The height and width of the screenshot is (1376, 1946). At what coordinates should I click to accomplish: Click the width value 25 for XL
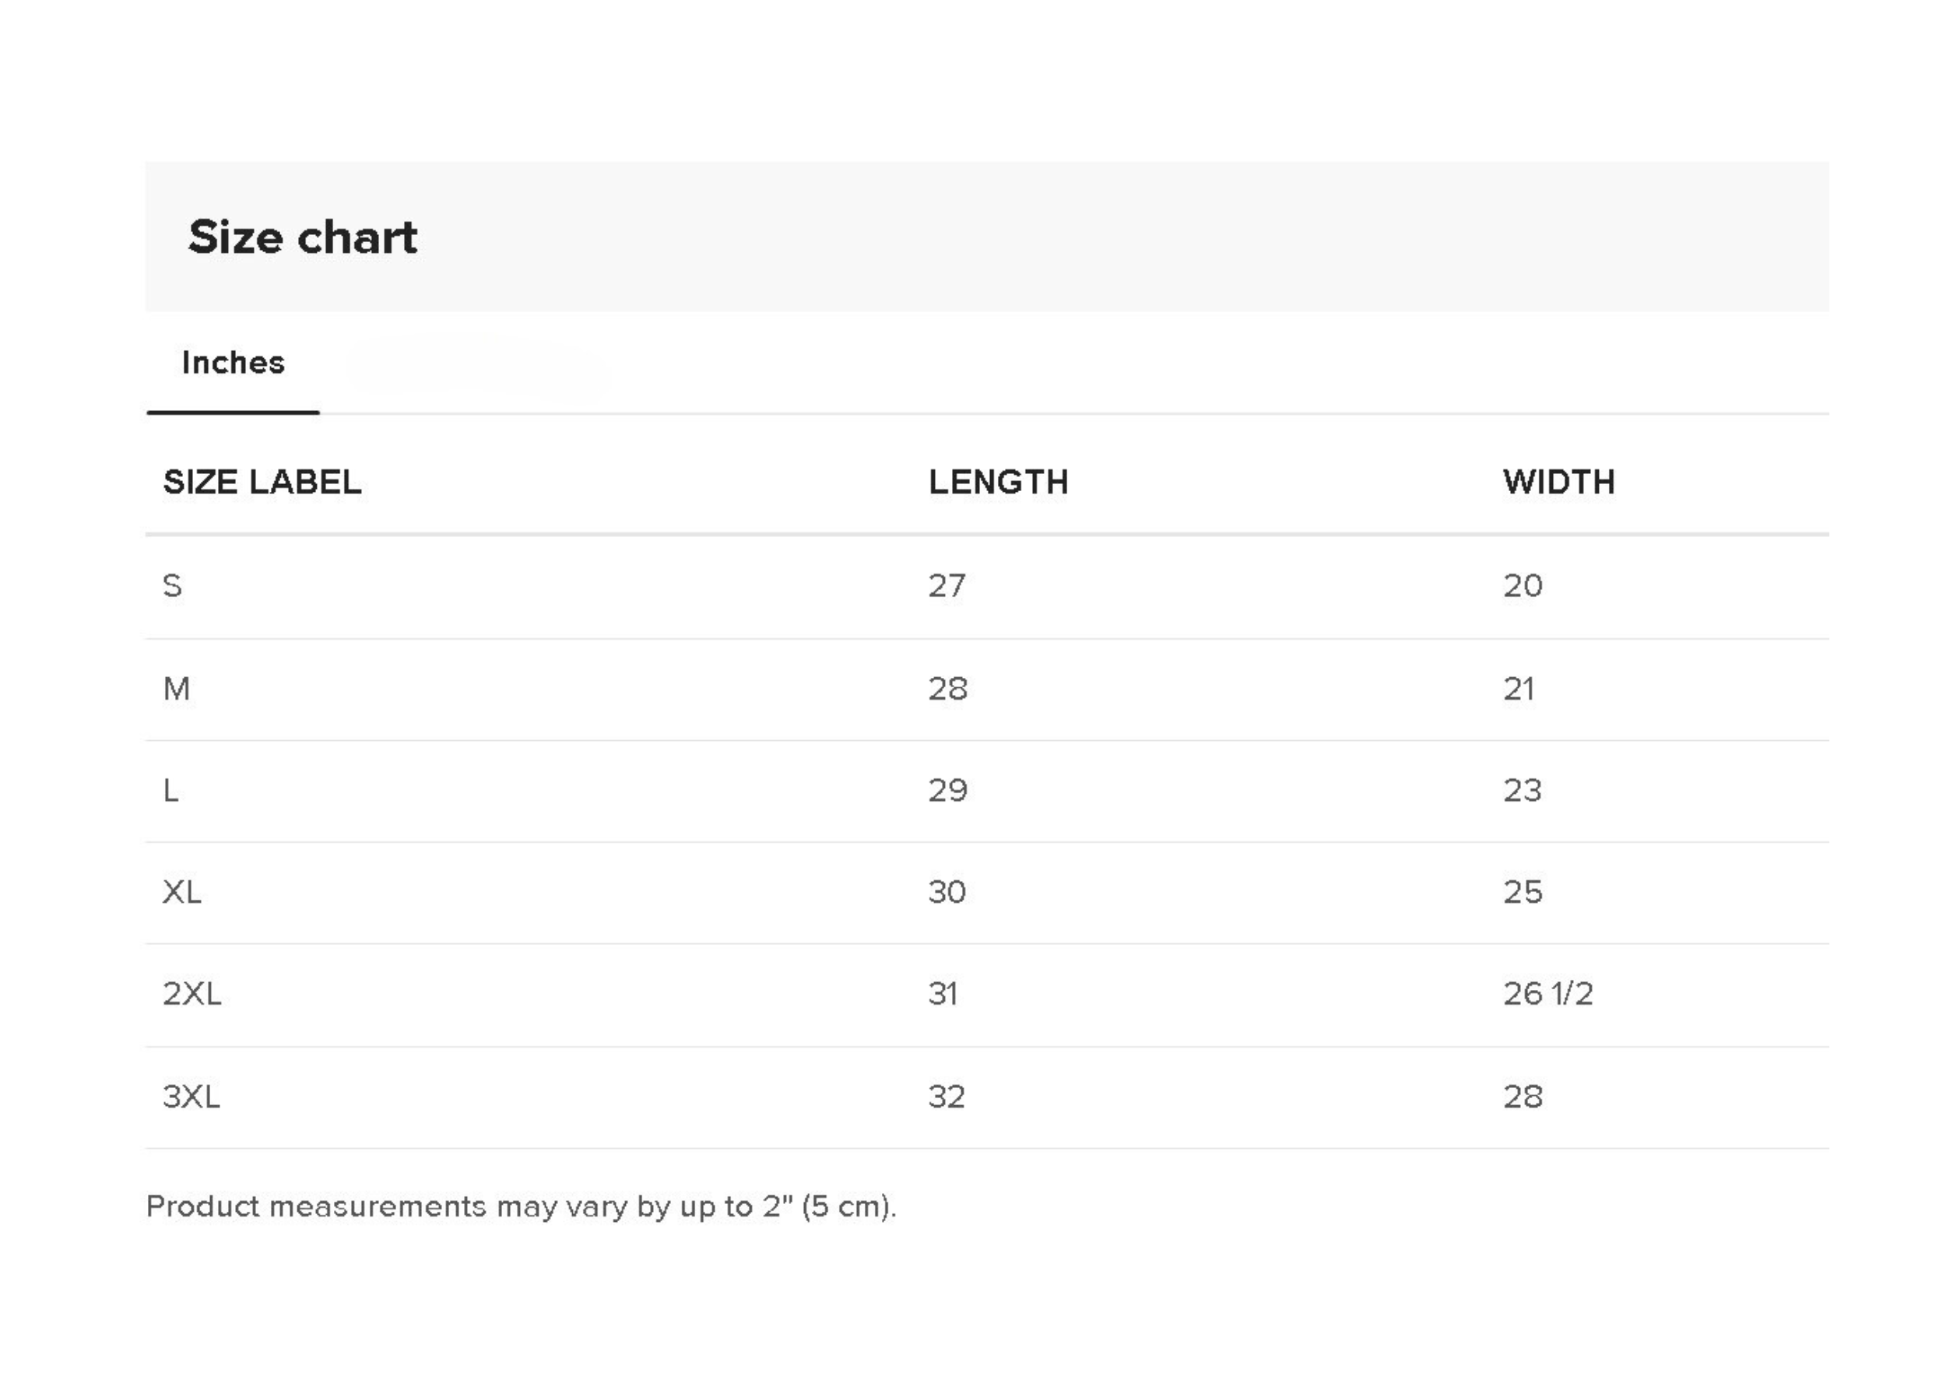point(1523,892)
